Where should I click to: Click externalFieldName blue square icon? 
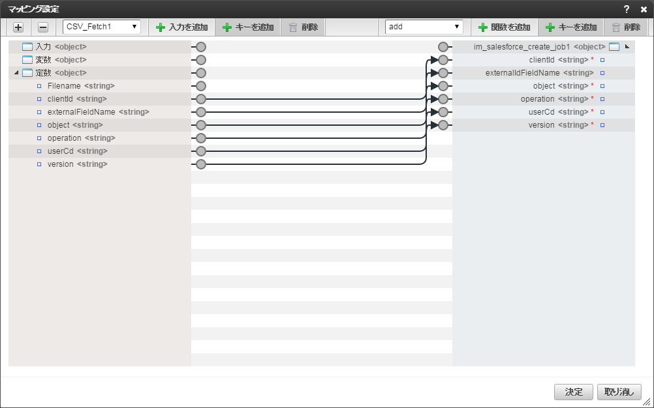point(39,112)
